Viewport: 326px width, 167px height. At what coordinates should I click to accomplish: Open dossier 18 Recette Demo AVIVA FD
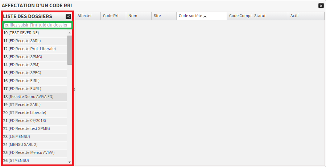[x=28, y=97]
